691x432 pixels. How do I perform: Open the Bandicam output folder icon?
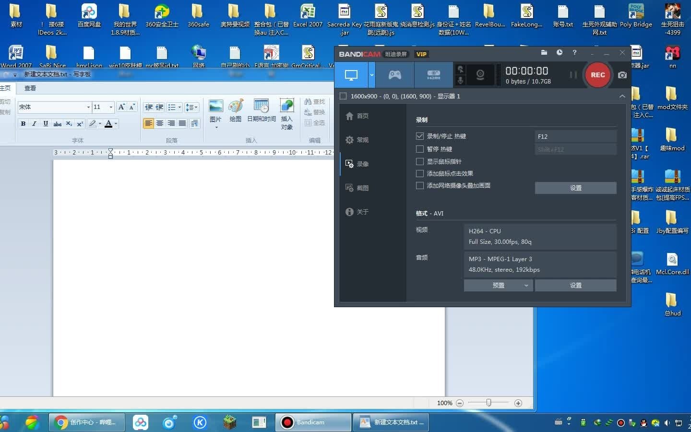pos(544,52)
